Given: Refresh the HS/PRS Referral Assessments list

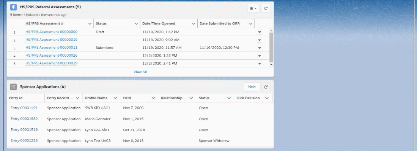Looking at the screenshot, I should click(266, 8).
